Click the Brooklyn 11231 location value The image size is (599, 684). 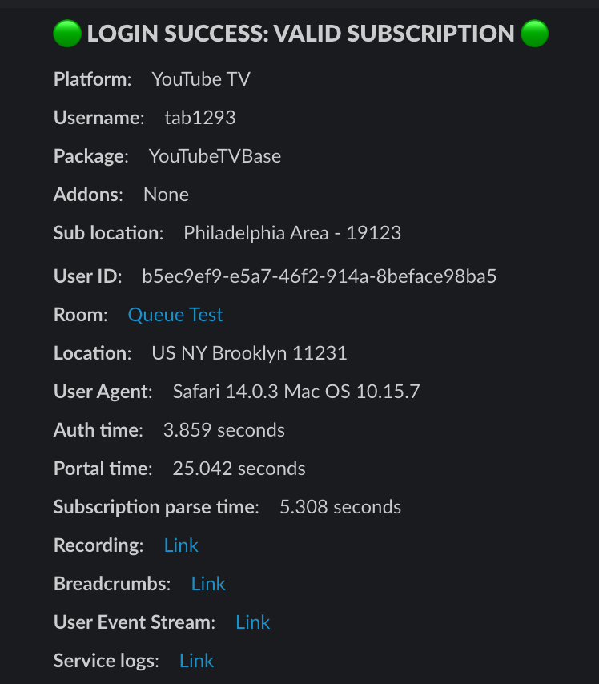[250, 353]
